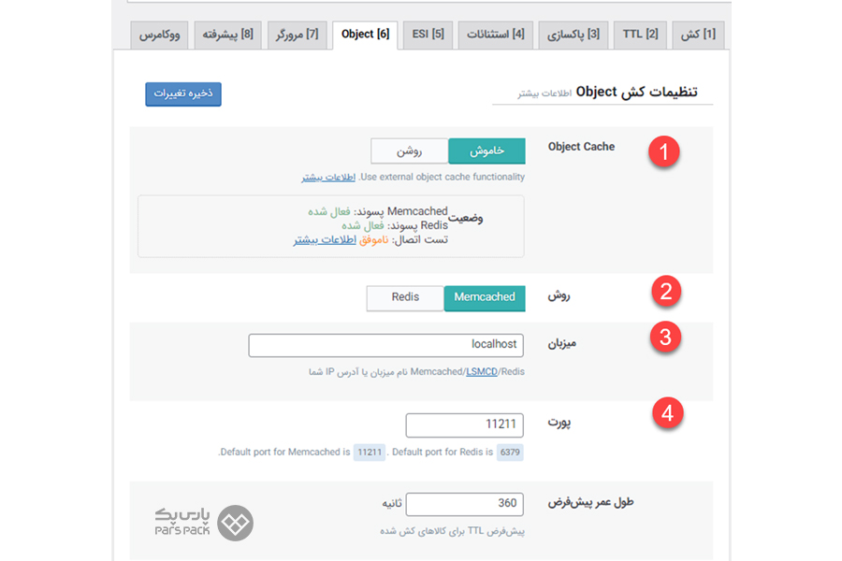
Task: Click the Redis extension فعال شده status
Action: point(363,225)
